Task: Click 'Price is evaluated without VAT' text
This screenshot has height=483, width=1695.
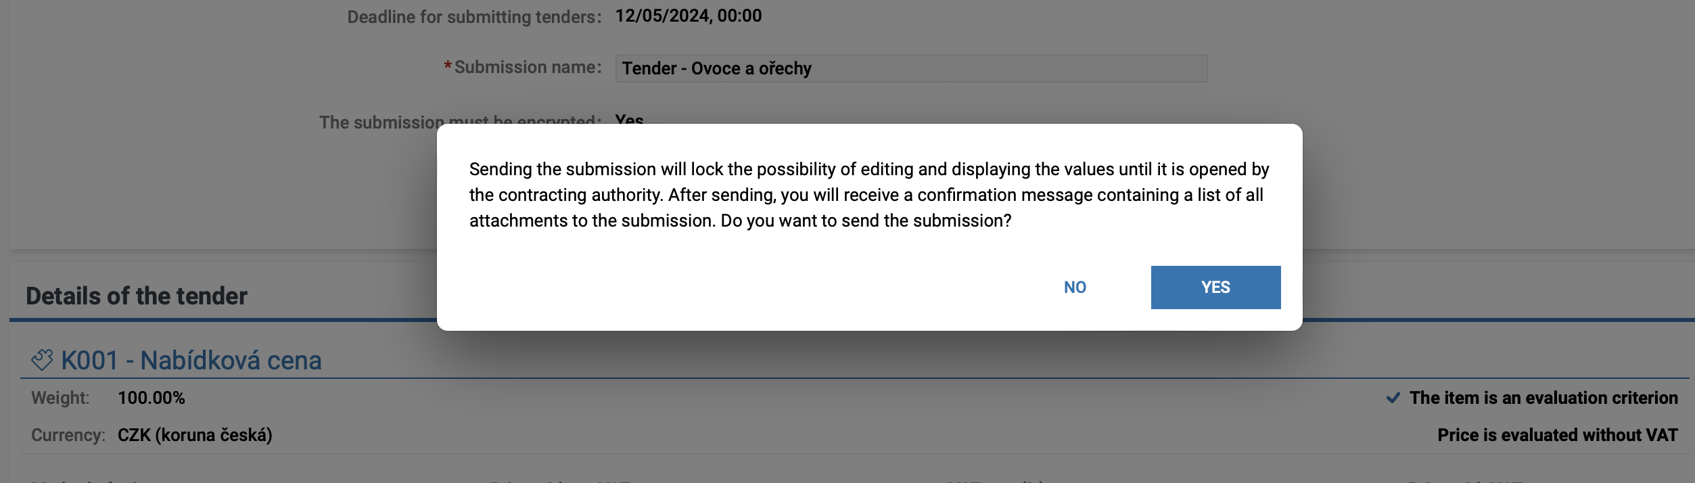Action: tap(1557, 435)
